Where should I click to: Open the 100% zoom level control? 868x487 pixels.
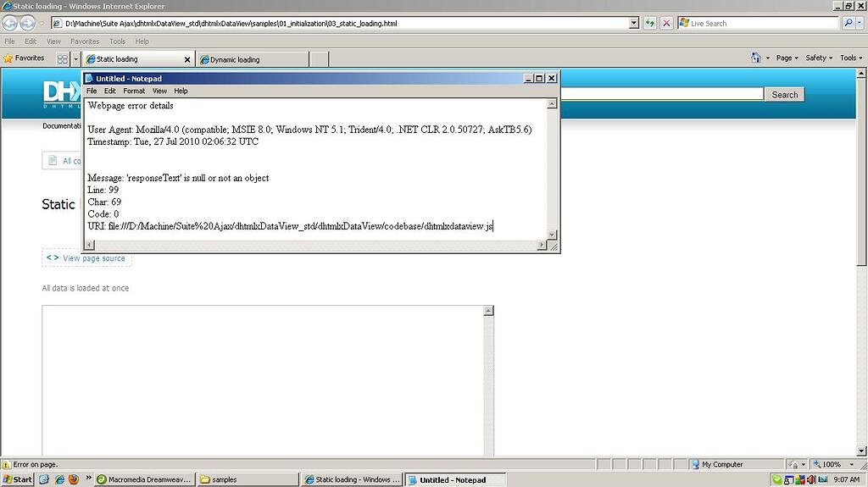tap(836, 464)
